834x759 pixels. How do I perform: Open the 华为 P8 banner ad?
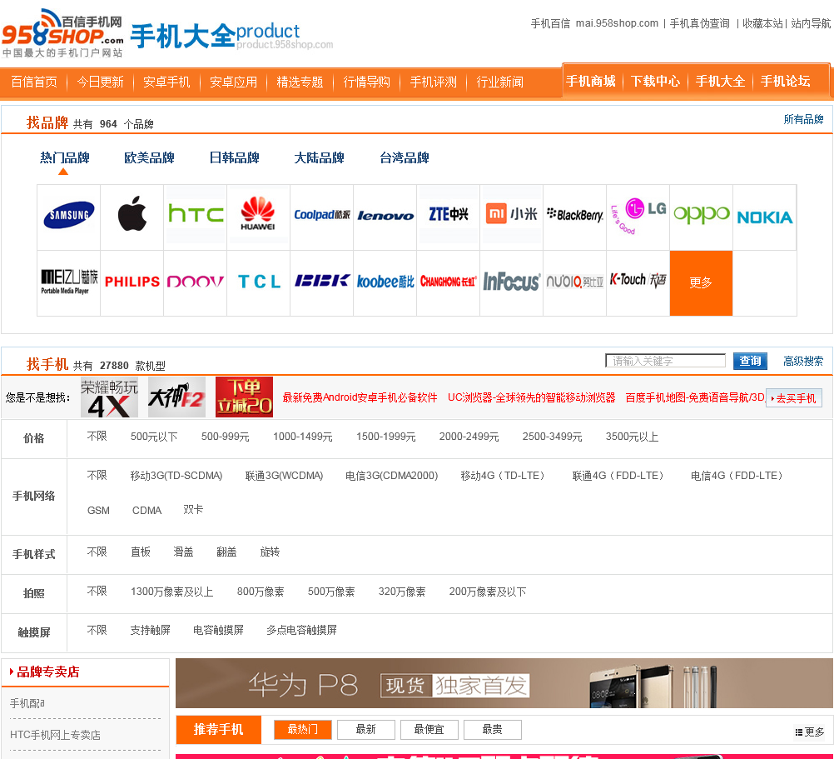[x=504, y=683]
